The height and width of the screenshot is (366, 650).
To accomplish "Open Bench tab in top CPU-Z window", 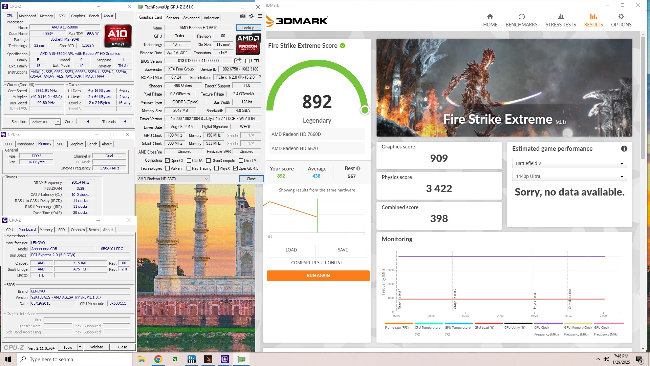I will coord(94,16).
